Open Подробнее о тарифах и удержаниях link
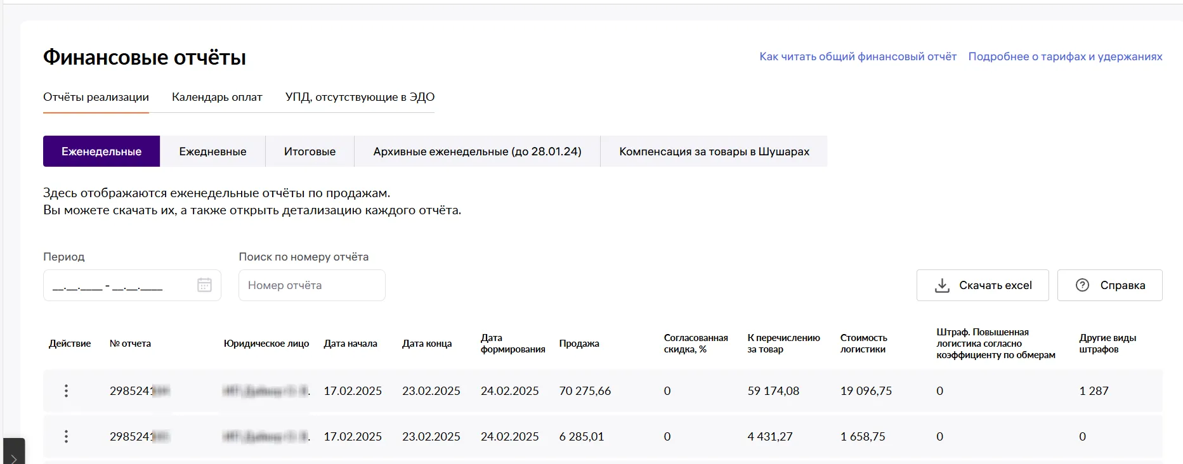Screen dimensions: 1183x464 coord(1065,56)
